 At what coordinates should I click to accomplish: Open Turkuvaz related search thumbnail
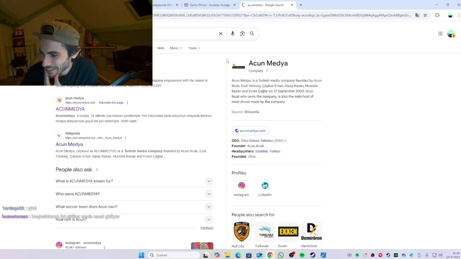pyautogui.click(x=265, y=232)
